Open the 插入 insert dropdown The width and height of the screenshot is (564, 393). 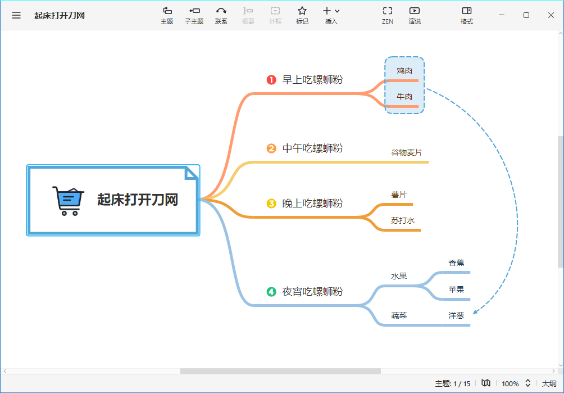pos(331,15)
